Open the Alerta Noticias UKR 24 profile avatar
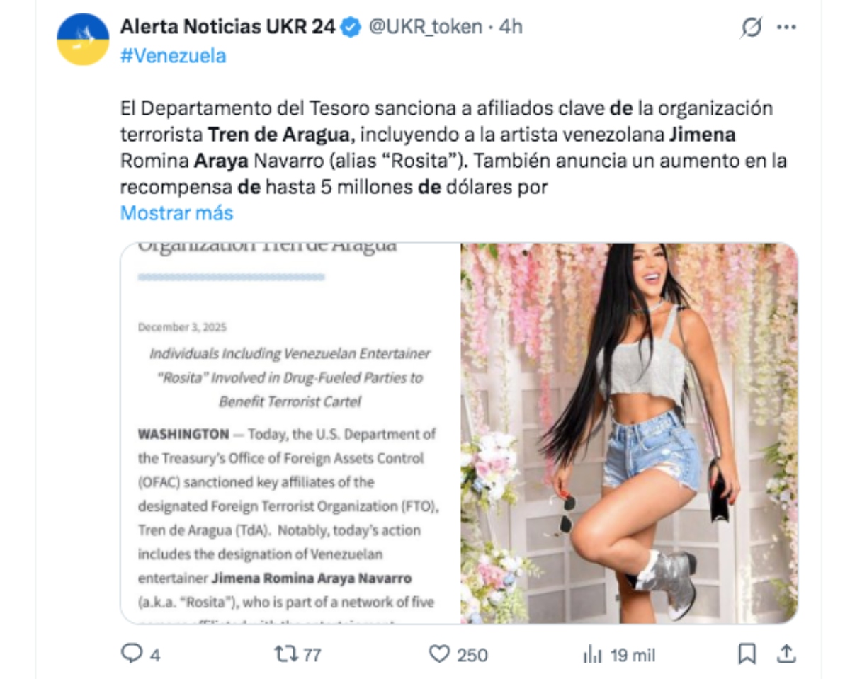The height and width of the screenshot is (679, 850). (83, 40)
